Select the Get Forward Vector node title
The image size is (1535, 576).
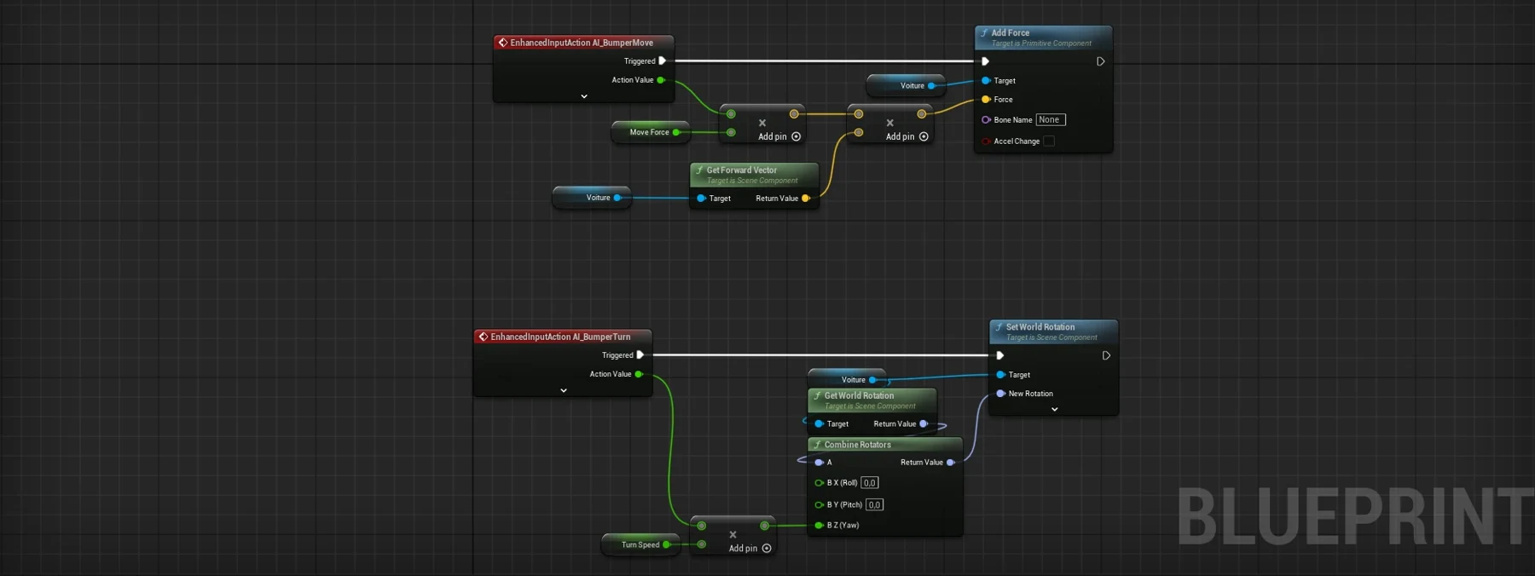tap(741, 170)
